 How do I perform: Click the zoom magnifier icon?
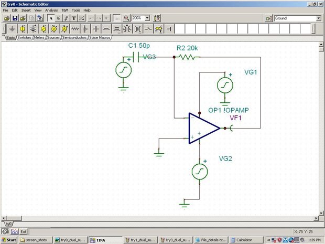point(126,18)
